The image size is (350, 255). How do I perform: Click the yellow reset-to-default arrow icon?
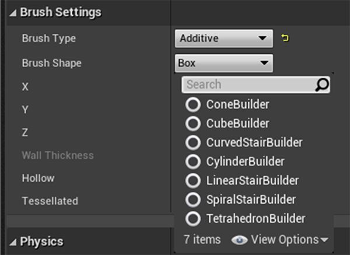(x=285, y=39)
